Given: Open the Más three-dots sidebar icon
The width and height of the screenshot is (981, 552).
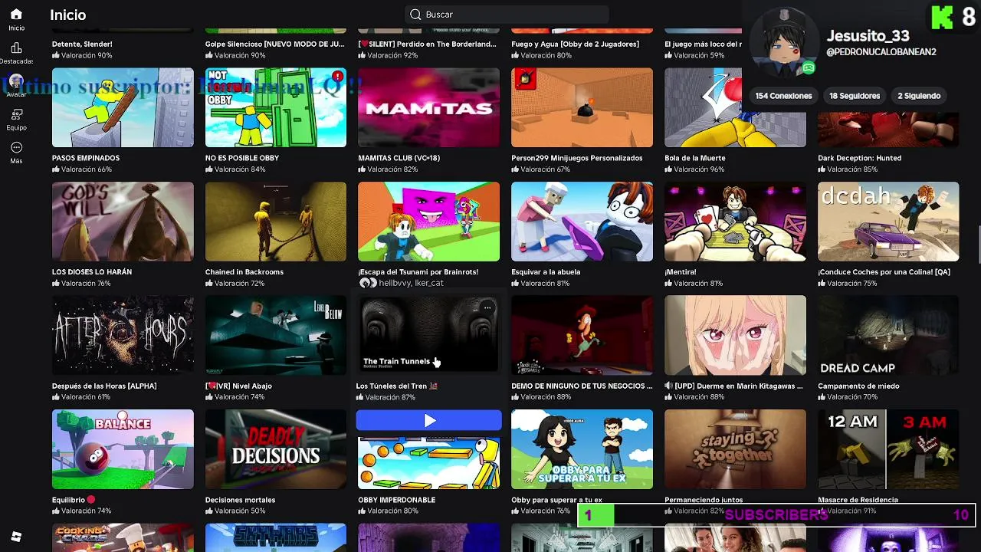Looking at the screenshot, I should coord(16,147).
